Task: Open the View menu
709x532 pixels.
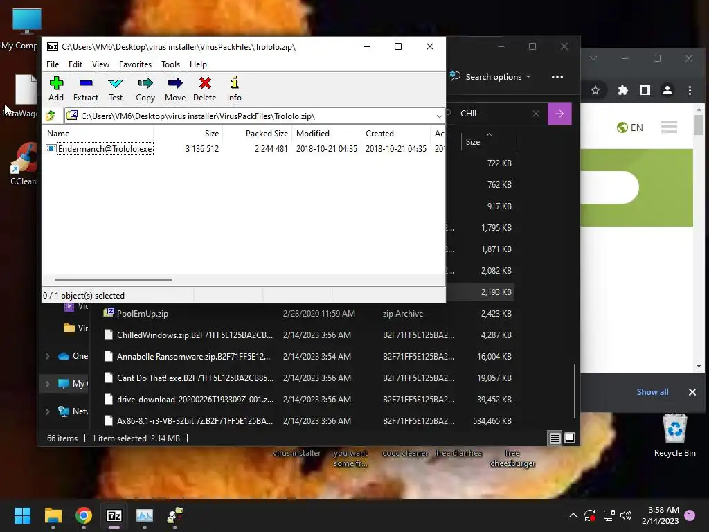Action: click(100, 64)
